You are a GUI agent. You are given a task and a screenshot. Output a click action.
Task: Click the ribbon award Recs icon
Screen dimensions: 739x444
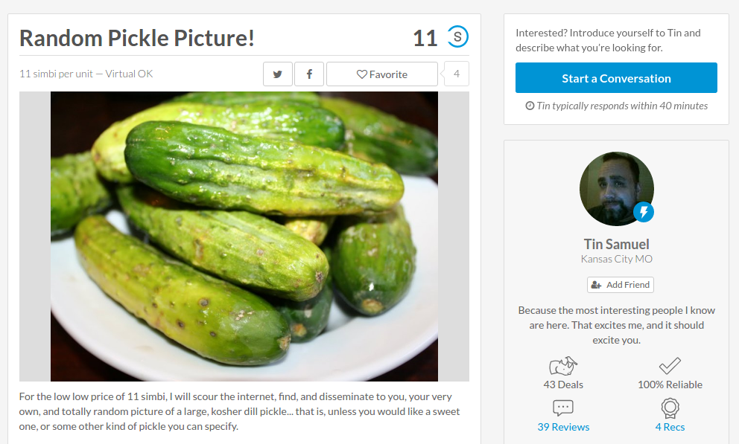[670, 408]
